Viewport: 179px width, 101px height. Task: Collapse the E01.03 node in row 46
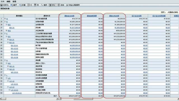[x=8, y=42]
